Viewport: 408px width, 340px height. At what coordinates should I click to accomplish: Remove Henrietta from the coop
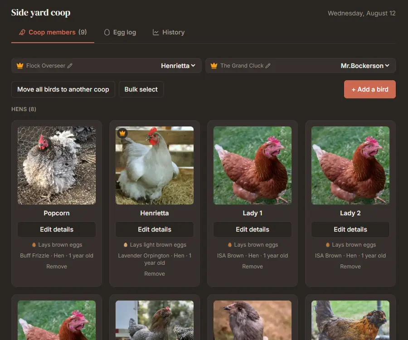[155, 274]
